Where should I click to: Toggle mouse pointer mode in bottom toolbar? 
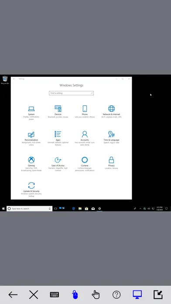pyautogui.click(x=75, y=295)
